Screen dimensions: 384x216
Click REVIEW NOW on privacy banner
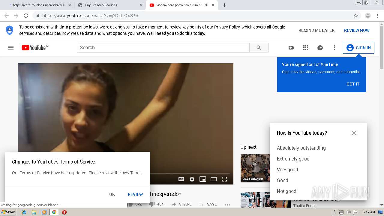point(357,30)
